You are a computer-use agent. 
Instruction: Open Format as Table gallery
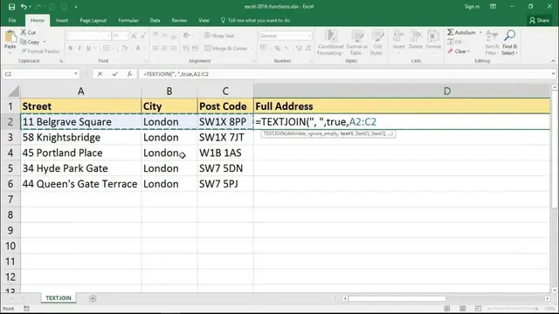click(x=356, y=43)
